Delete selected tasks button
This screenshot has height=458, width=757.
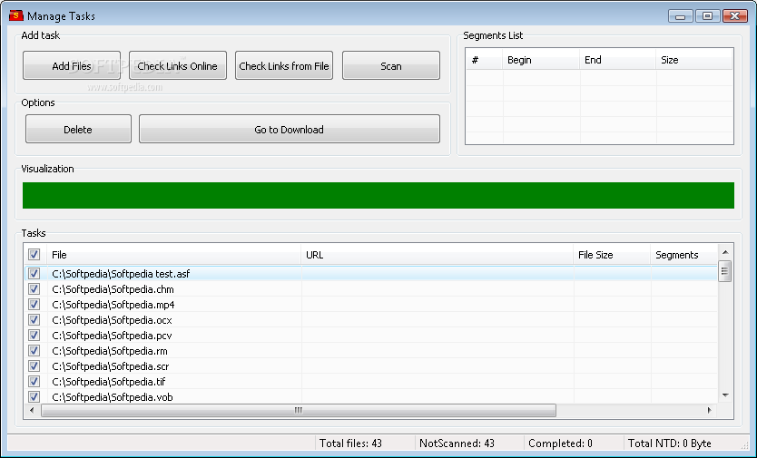[x=78, y=129]
